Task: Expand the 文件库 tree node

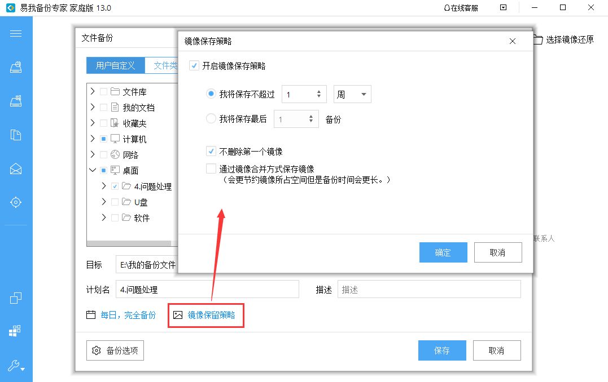Action: click(93, 91)
